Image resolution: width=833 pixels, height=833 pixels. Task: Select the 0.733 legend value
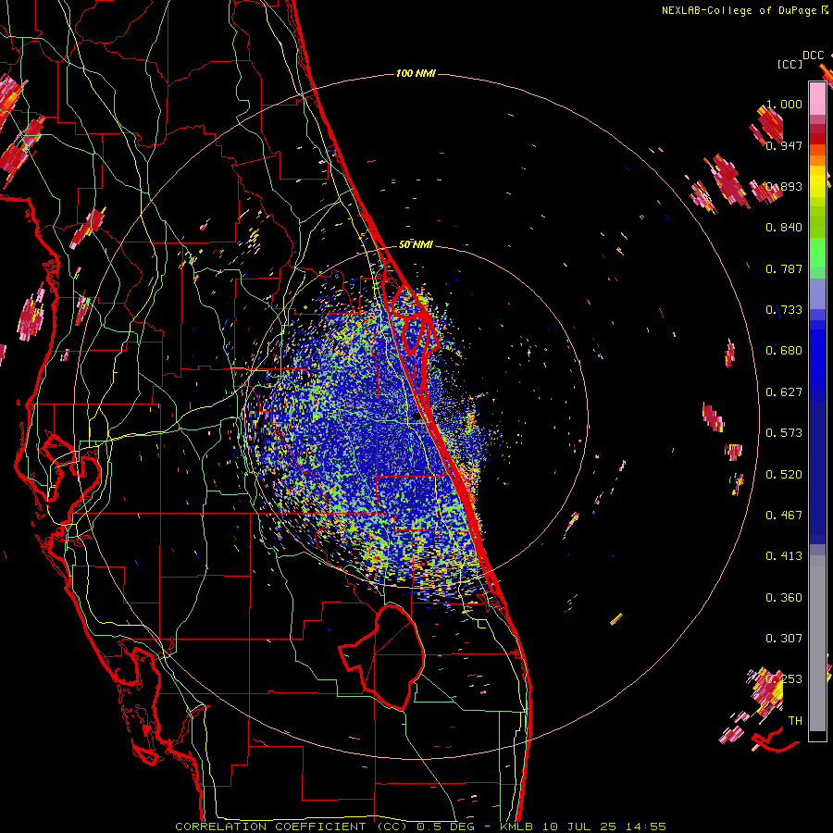(x=784, y=310)
